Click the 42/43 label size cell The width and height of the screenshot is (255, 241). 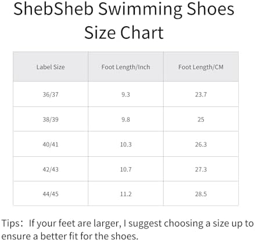click(x=51, y=169)
